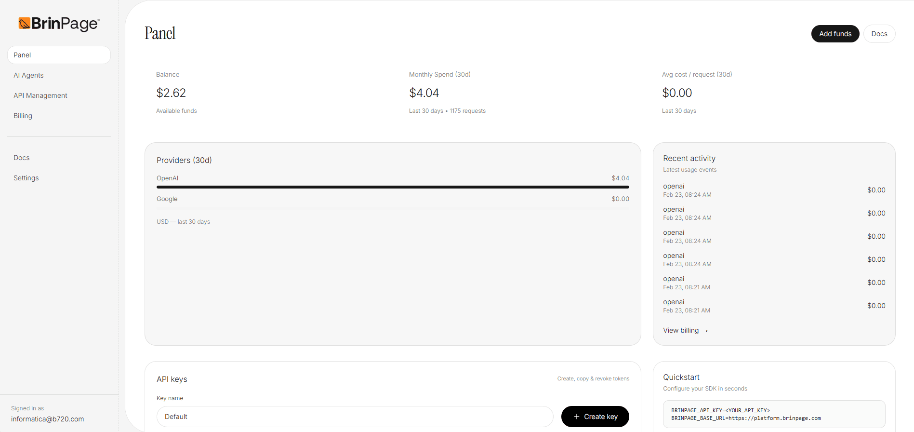Click the plus icon on Create key
Viewport: 914px width, 432px height.
(x=576, y=417)
